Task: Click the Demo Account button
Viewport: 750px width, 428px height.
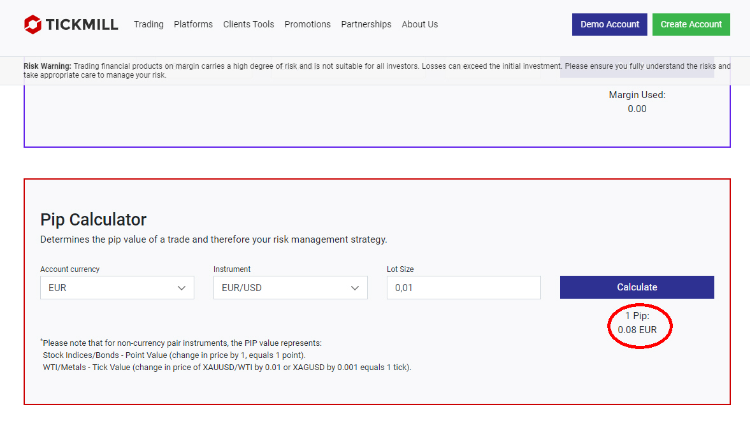Action: click(609, 24)
